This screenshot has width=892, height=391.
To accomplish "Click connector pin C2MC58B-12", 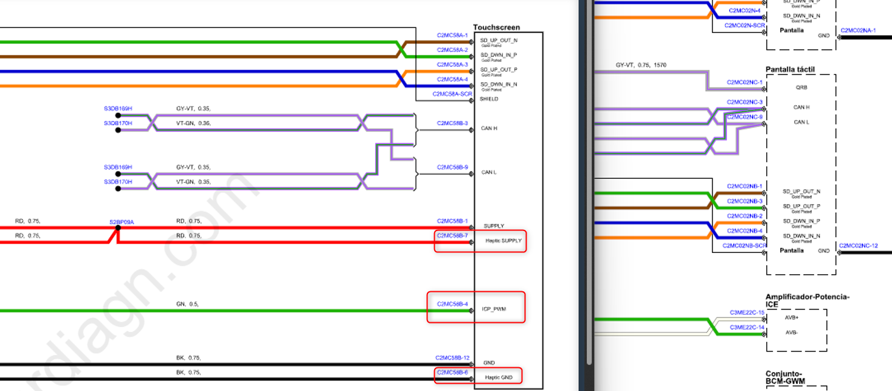I will point(452,358).
